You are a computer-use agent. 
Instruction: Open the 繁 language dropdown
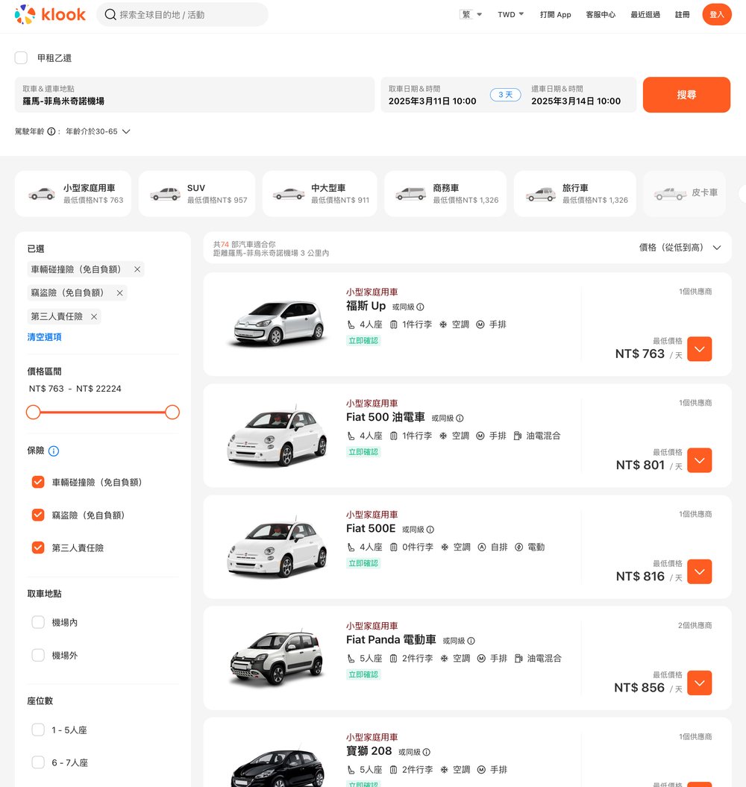point(470,13)
